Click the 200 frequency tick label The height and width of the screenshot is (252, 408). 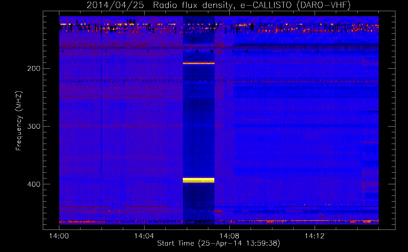click(x=34, y=69)
